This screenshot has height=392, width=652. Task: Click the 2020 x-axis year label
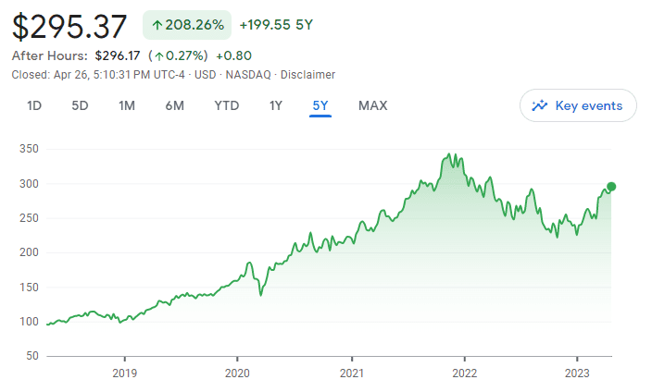coord(238,373)
